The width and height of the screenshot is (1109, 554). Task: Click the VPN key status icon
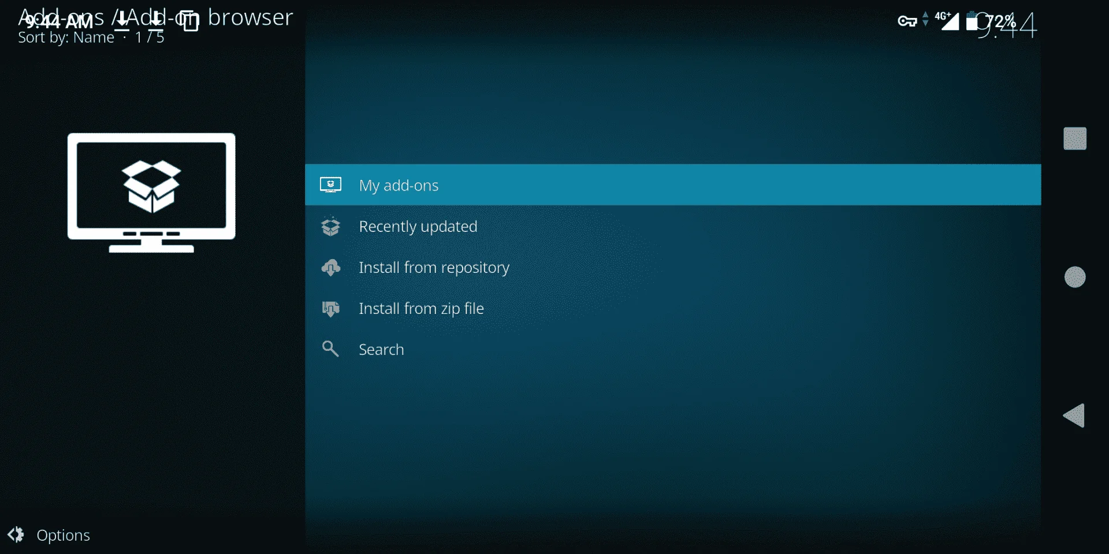[907, 21]
